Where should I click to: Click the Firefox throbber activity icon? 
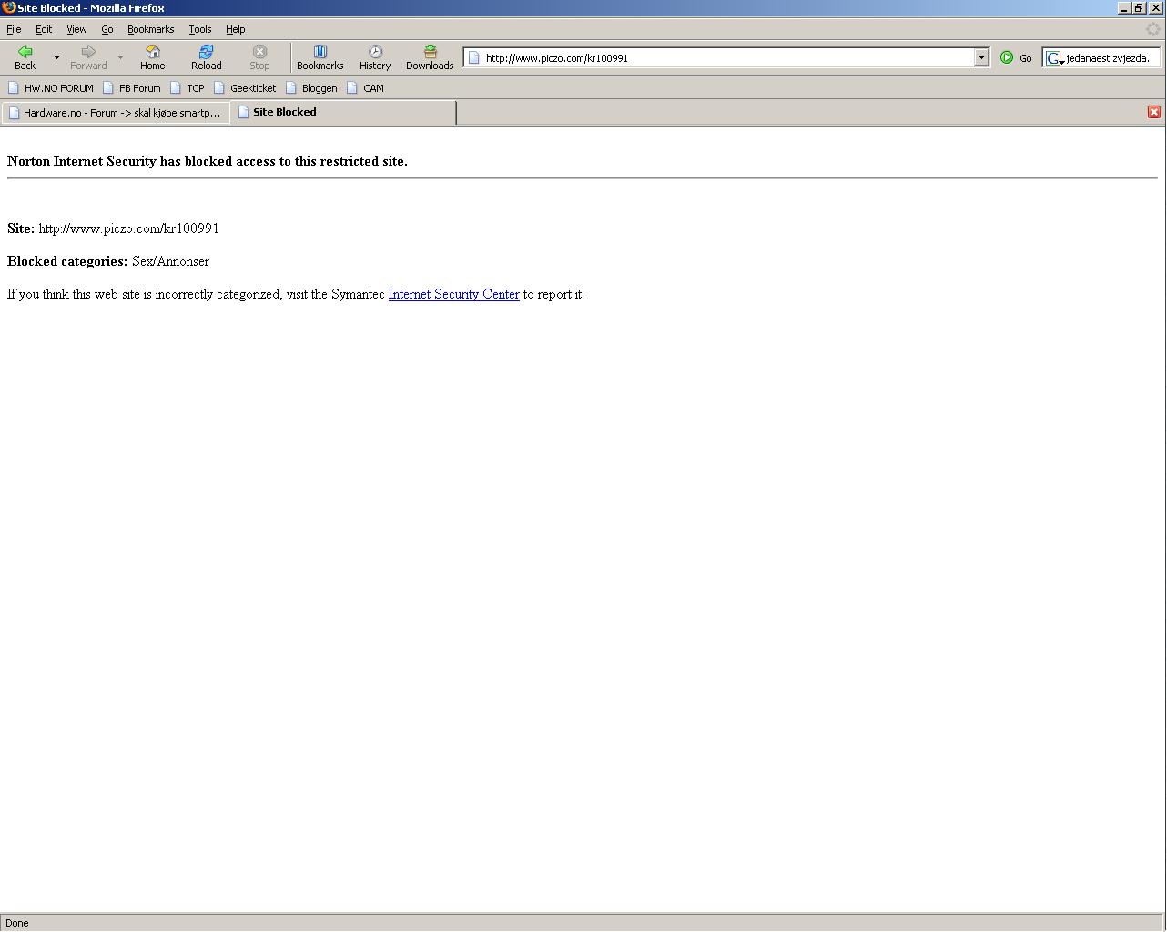[1152, 29]
